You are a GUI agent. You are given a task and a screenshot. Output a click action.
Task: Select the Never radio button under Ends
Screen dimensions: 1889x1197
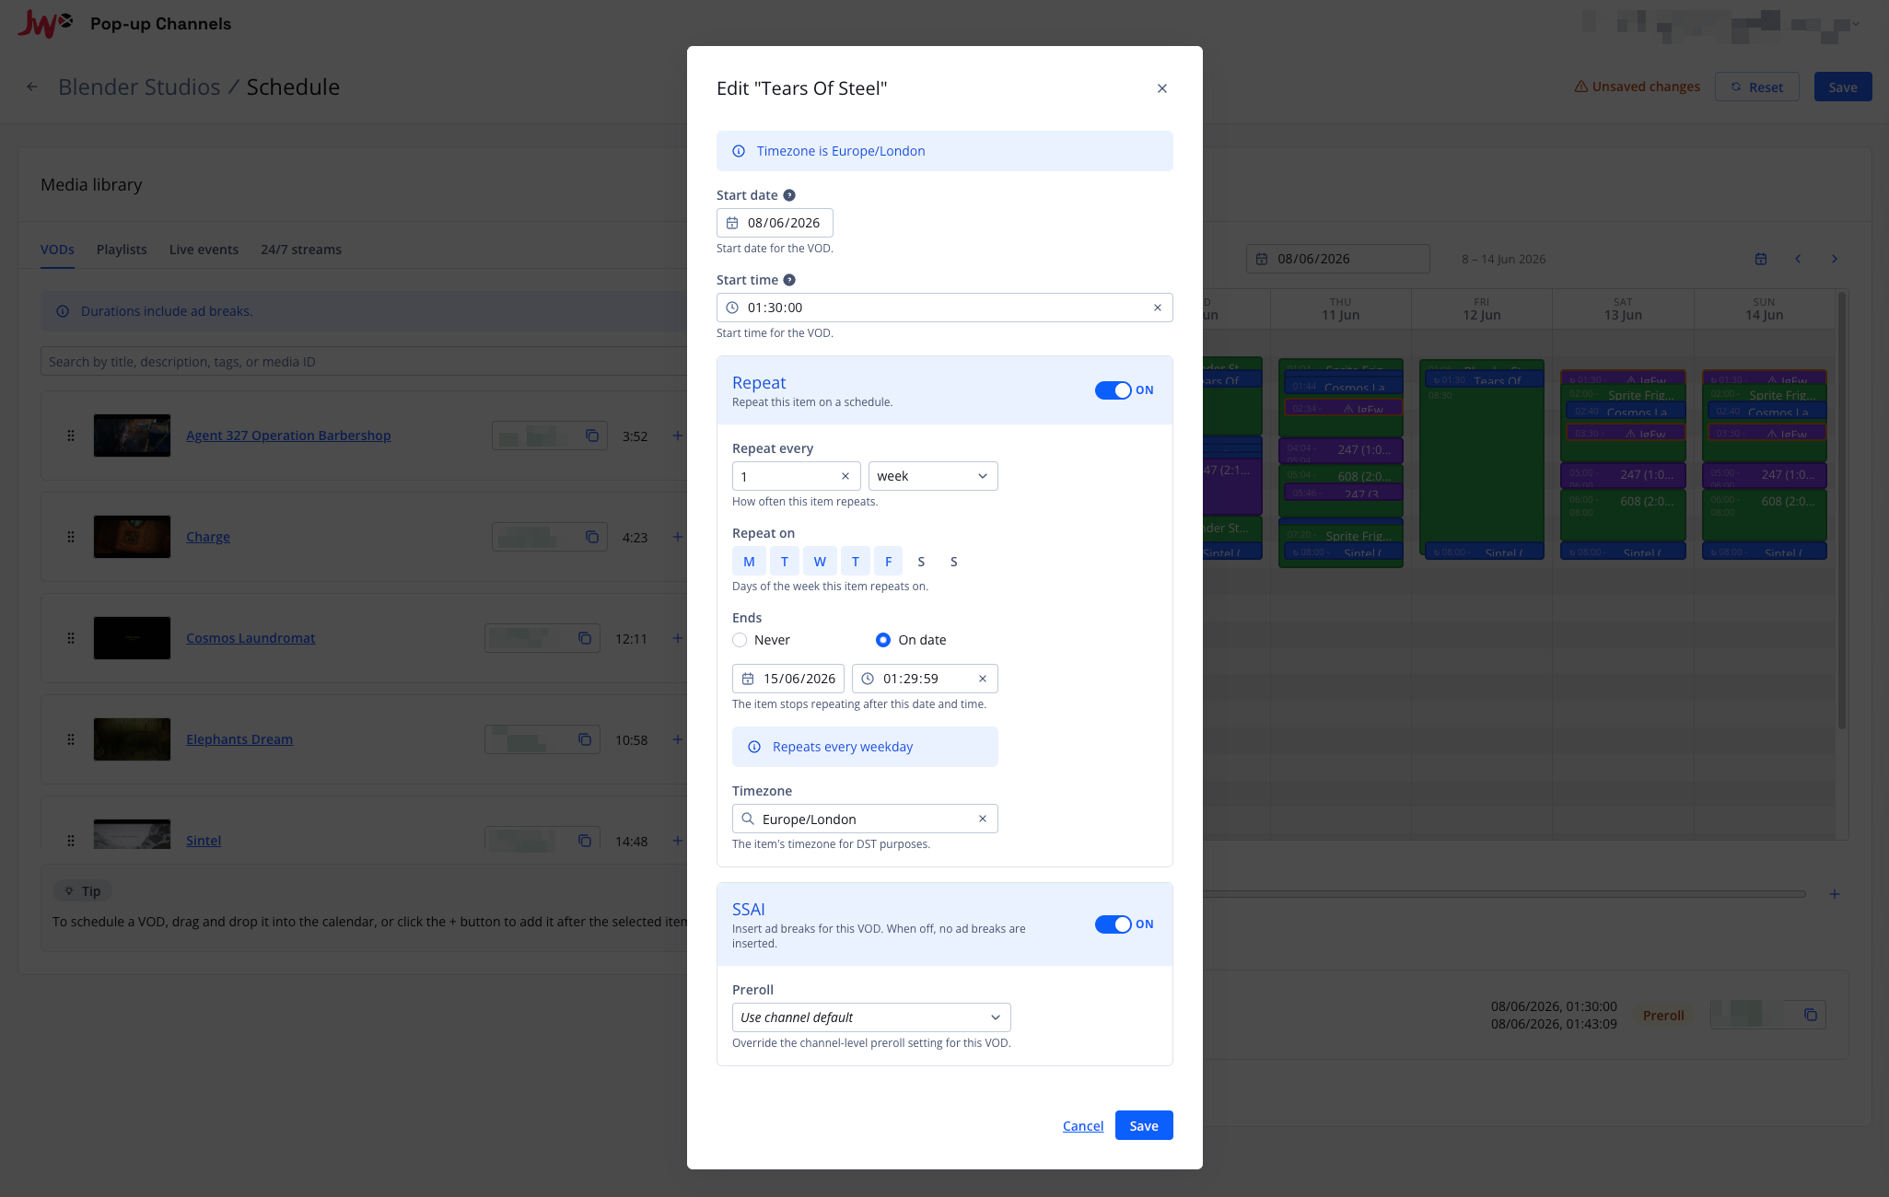point(740,640)
